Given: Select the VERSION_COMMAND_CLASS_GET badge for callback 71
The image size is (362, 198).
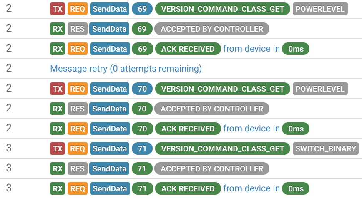Looking at the screenshot, I should (x=222, y=148).
